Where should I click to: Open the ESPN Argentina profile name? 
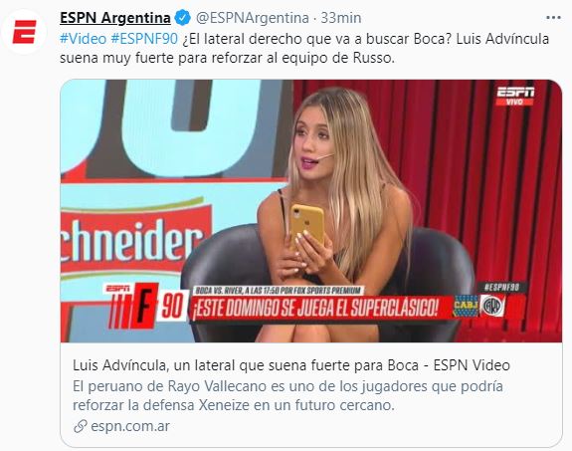pos(115,18)
